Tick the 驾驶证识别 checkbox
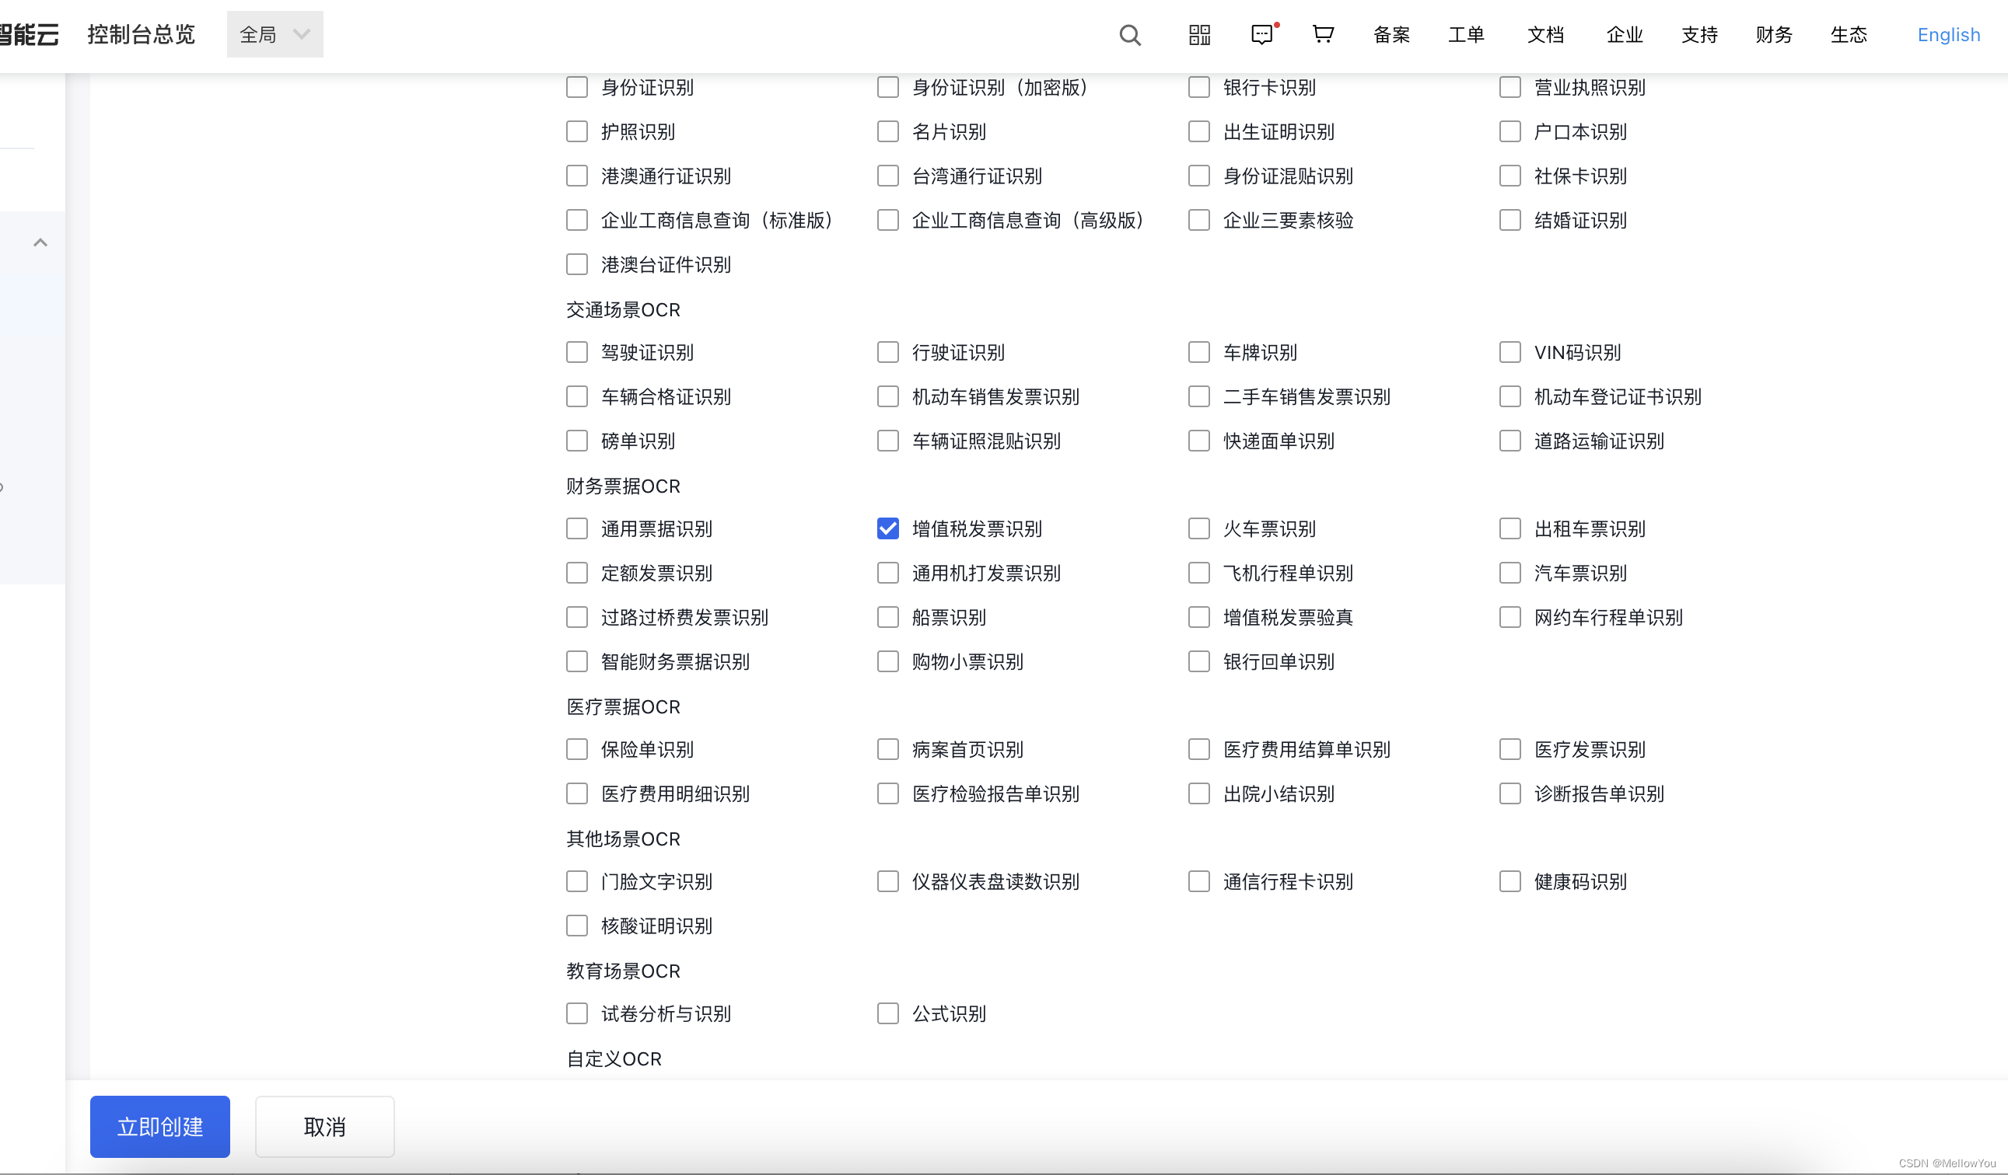The width and height of the screenshot is (2008, 1175). point(577,353)
